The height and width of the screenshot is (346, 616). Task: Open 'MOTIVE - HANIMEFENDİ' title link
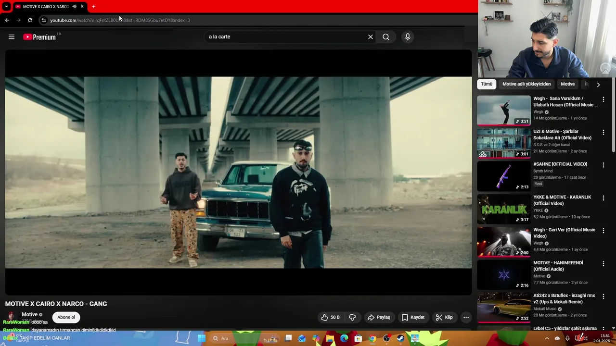[558, 266]
